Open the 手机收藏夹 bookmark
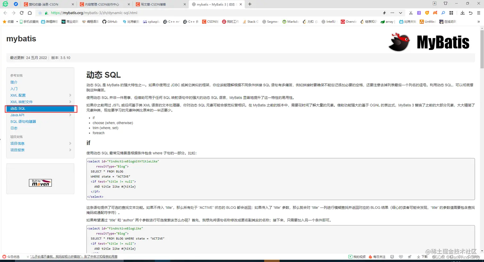 [29, 21]
